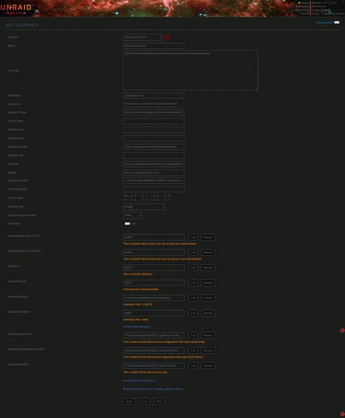Select CPU 2 pinning checkbox
345x418 pixels.
coord(154,196)
